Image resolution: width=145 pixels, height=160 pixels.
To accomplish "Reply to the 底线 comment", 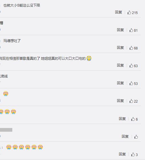I will pyautogui.click(x=120, y=83).
